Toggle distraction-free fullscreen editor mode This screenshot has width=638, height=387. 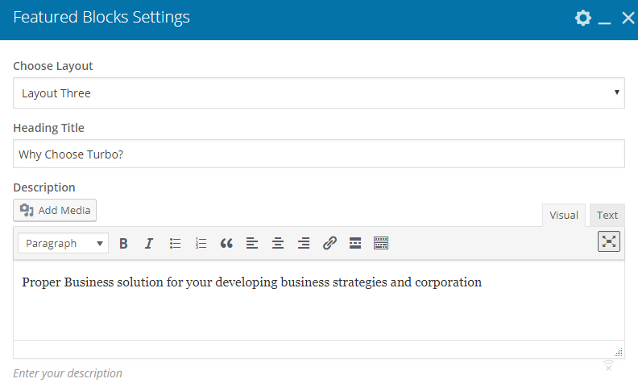pyautogui.click(x=608, y=241)
